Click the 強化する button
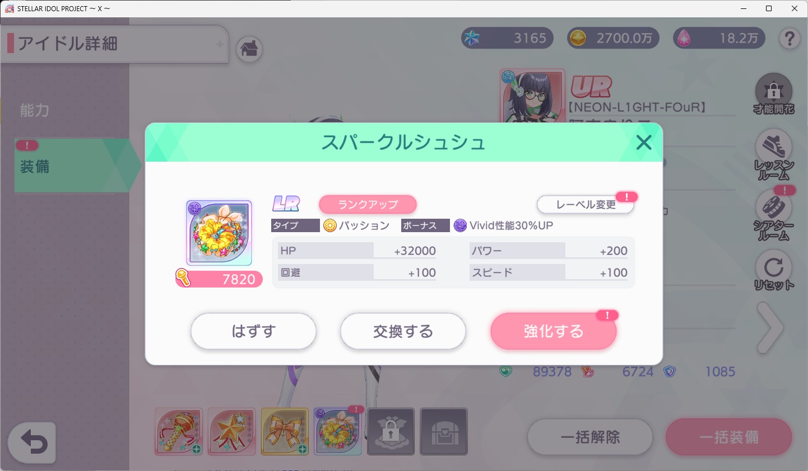 [x=554, y=331]
